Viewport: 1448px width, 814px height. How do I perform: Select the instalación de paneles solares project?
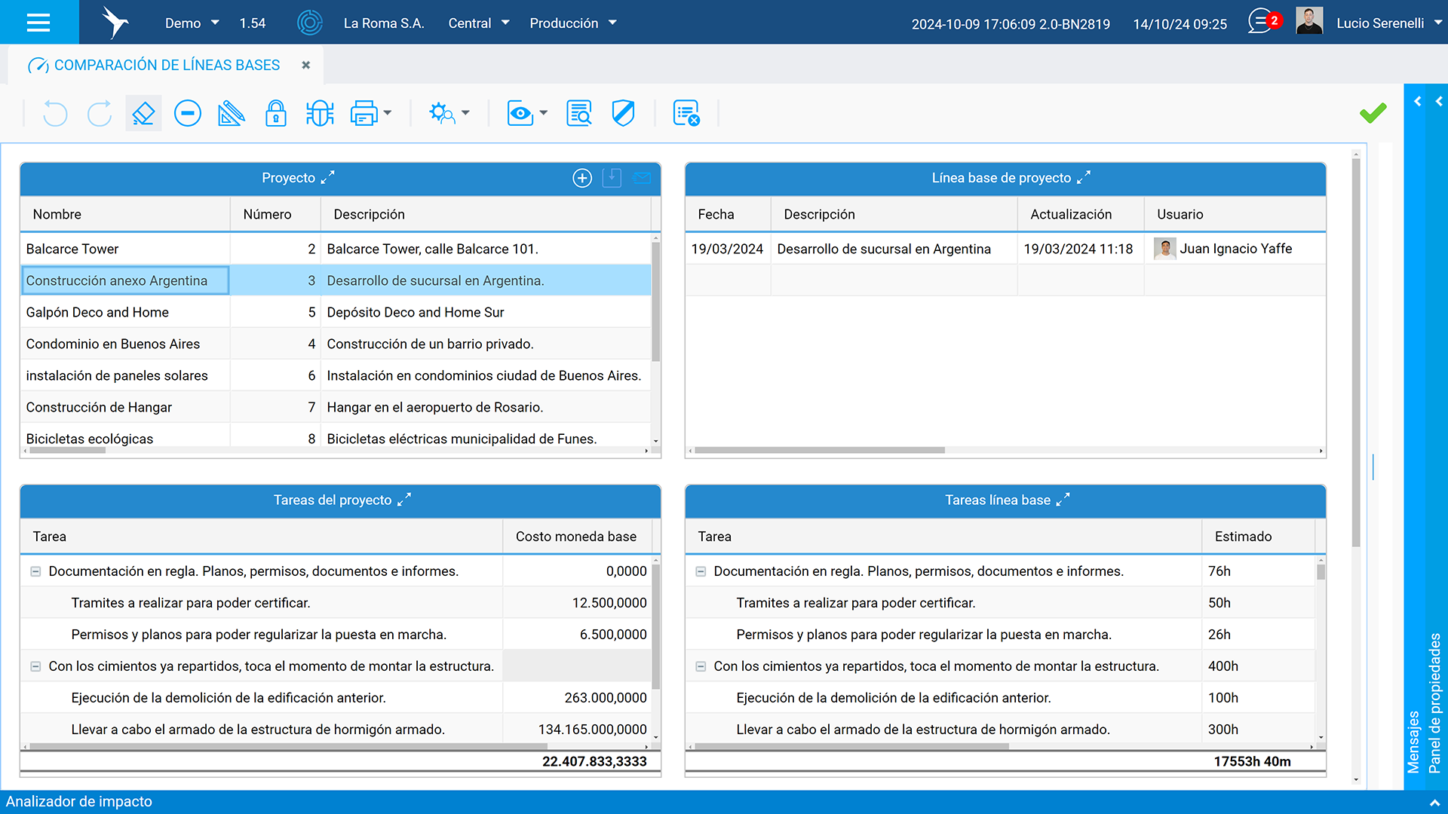click(x=336, y=375)
